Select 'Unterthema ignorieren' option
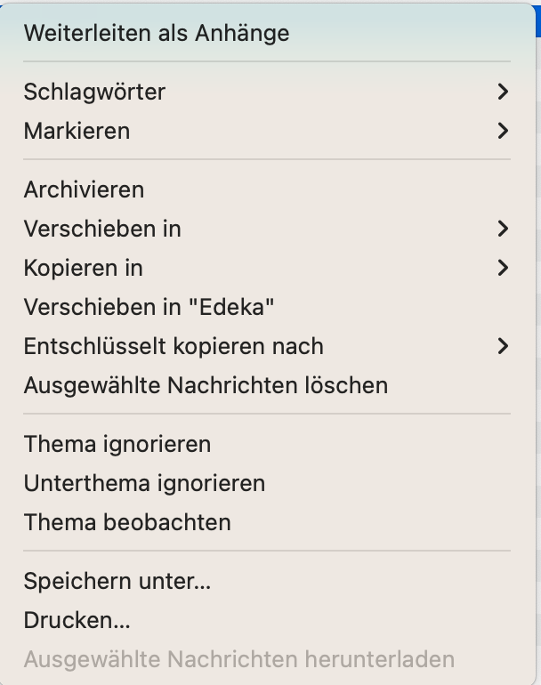The width and height of the screenshot is (541, 685). (x=144, y=483)
